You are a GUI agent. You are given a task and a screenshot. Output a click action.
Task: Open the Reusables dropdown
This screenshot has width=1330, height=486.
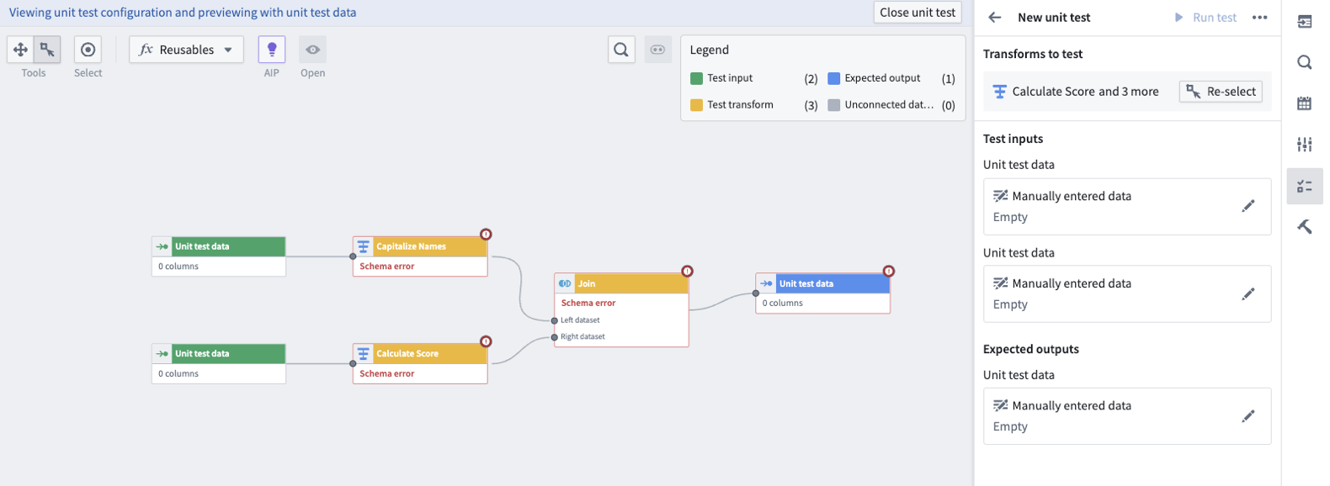click(x=186, y=50)
